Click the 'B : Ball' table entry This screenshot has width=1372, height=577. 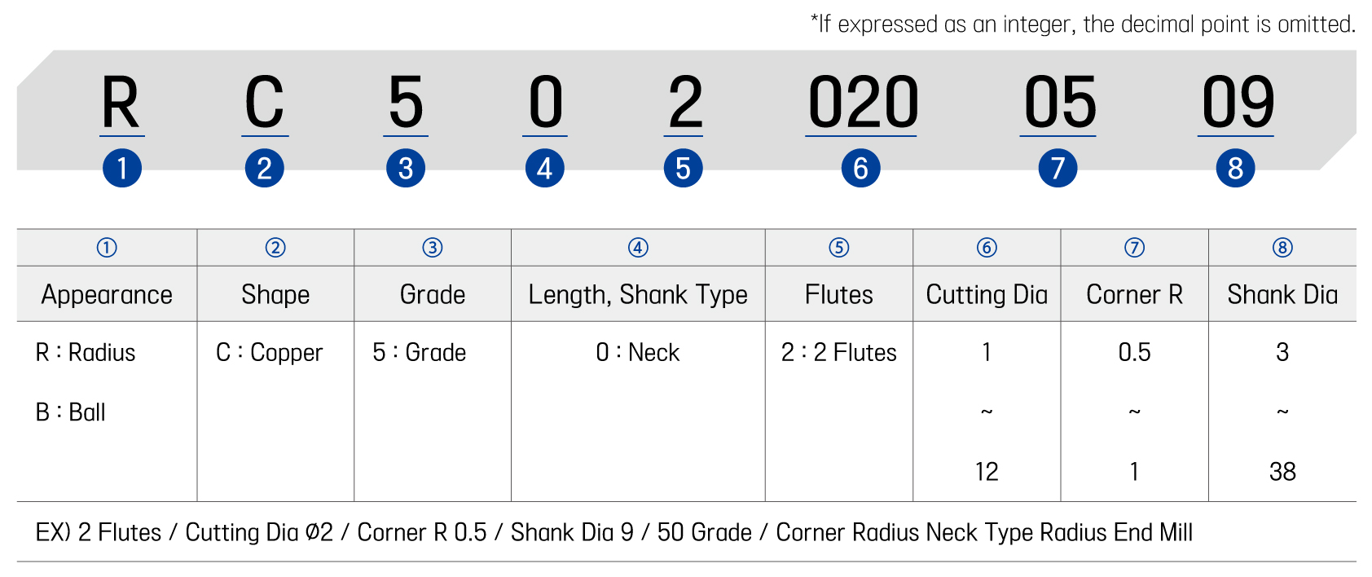(x=71, y=412)
